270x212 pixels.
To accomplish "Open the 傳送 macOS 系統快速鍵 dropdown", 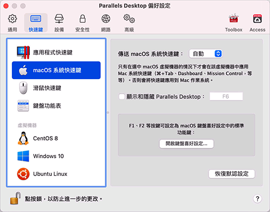I will [206, 54].
